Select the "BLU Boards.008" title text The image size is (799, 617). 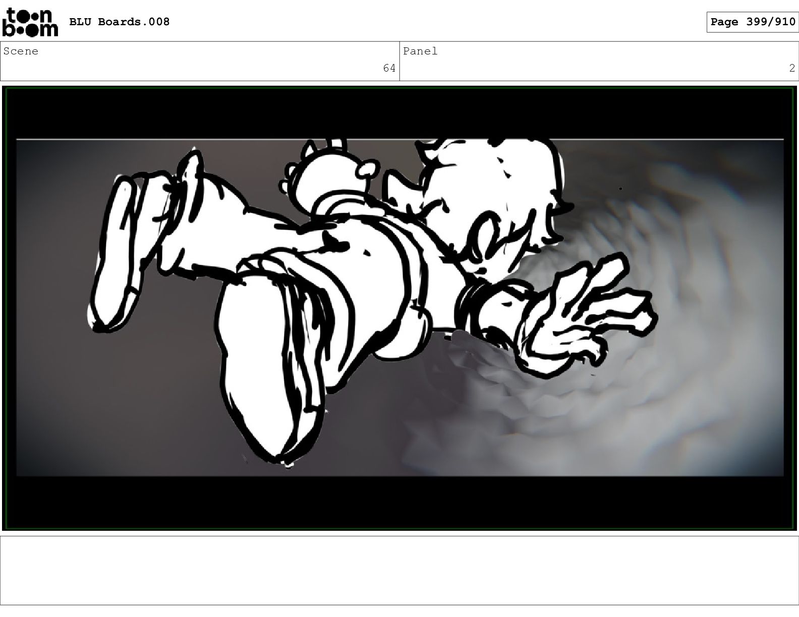coord(119,22)
